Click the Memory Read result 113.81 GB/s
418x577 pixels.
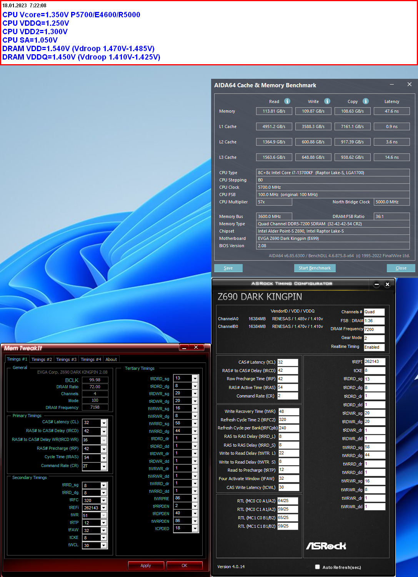point(274,111)
